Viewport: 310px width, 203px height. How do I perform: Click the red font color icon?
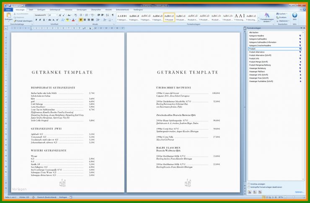73,20
